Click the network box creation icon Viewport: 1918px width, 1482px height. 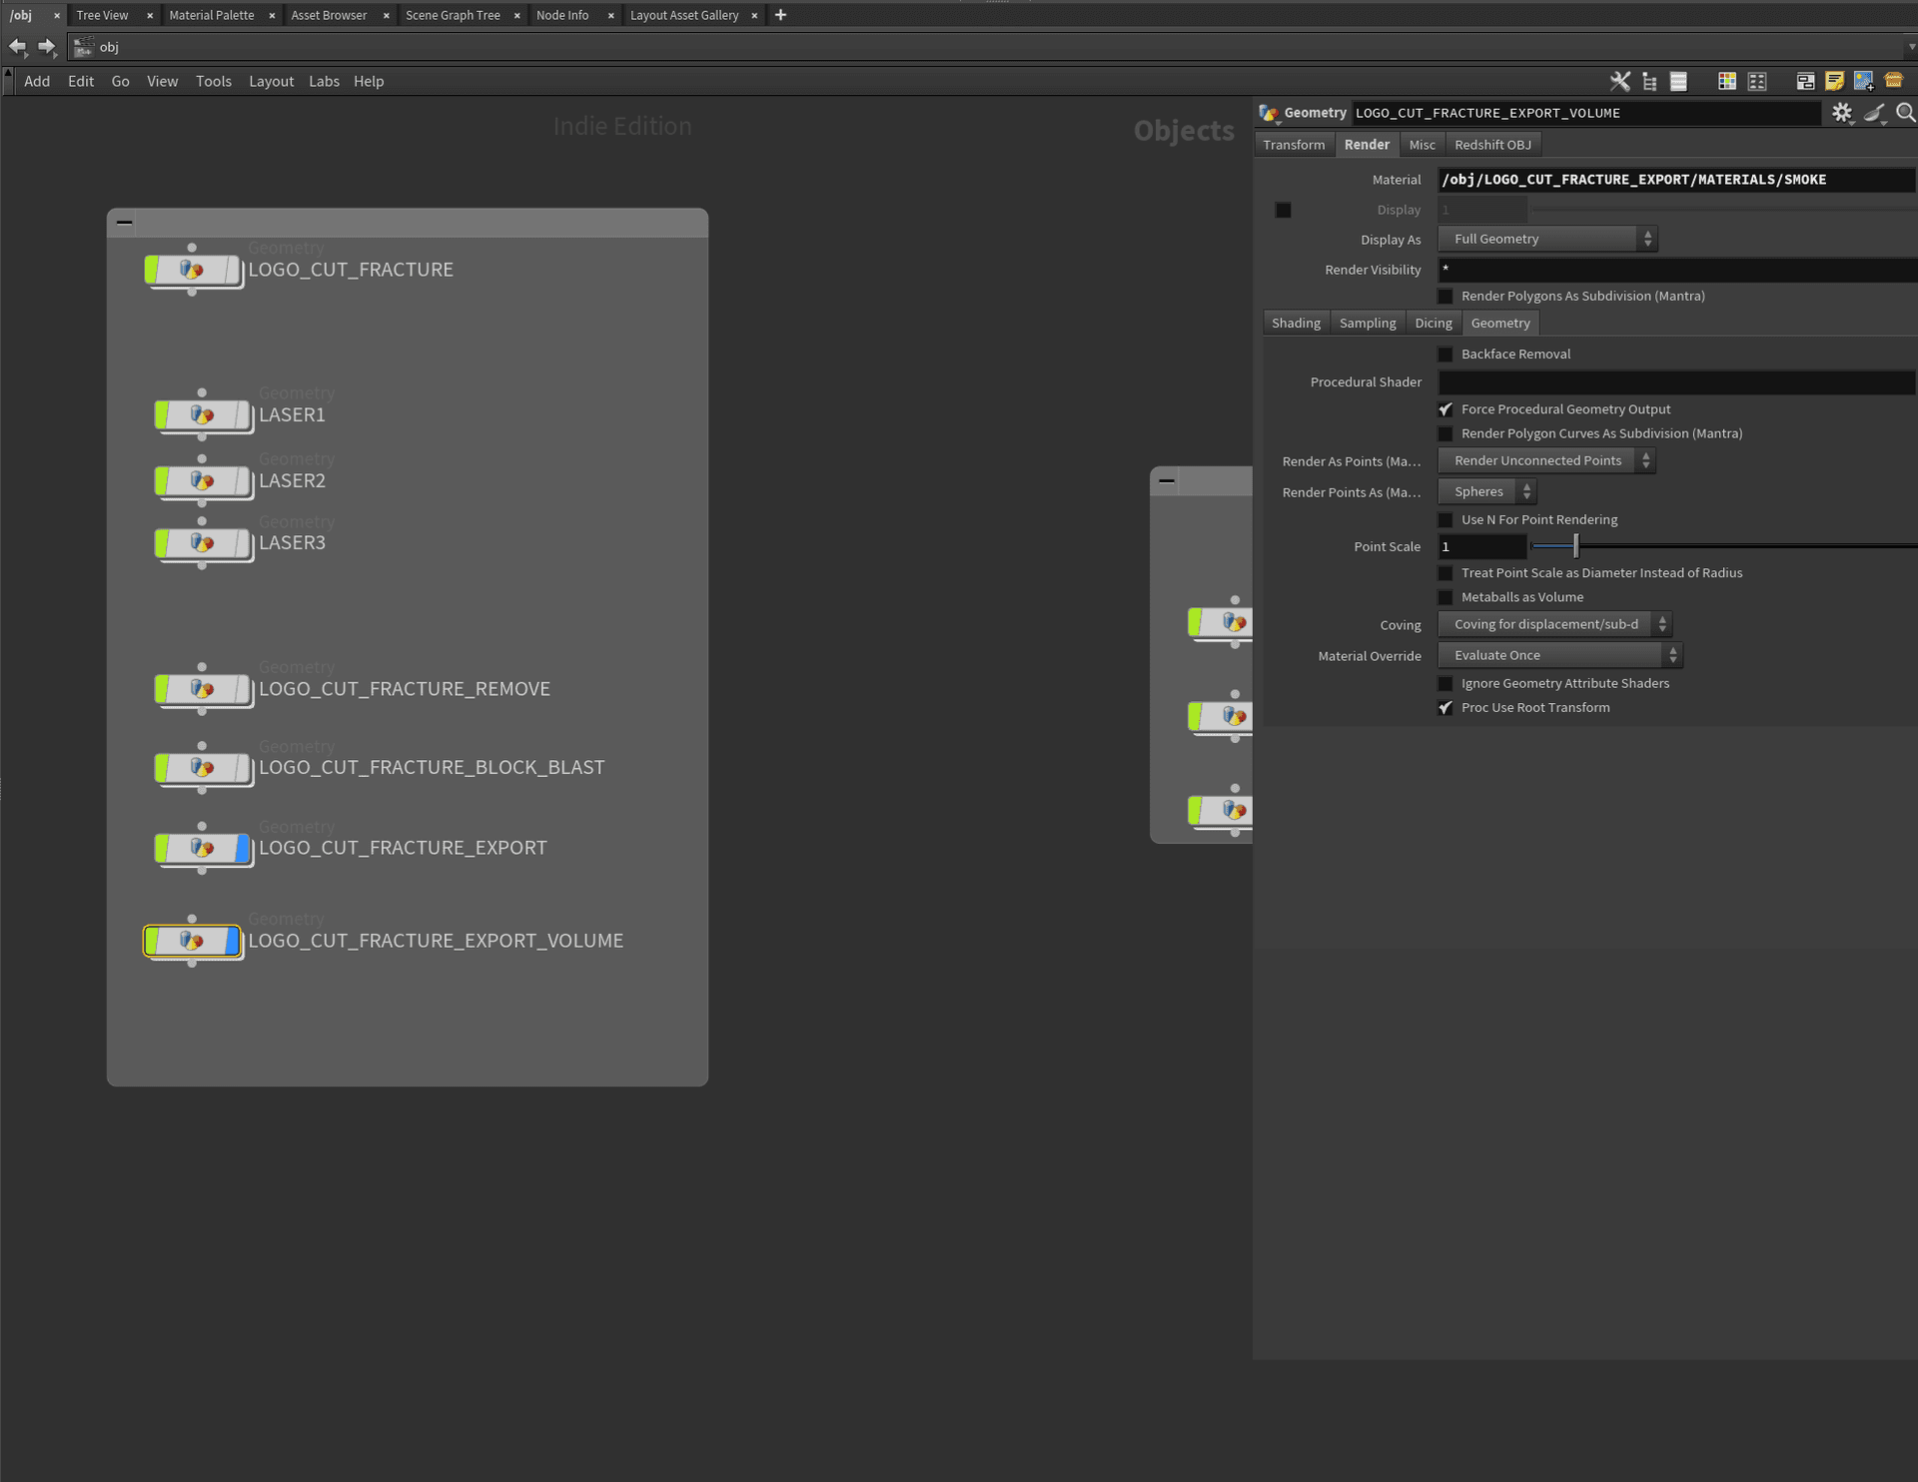pos(1805,82)
